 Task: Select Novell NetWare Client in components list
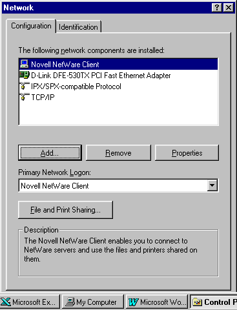point(118,64)
